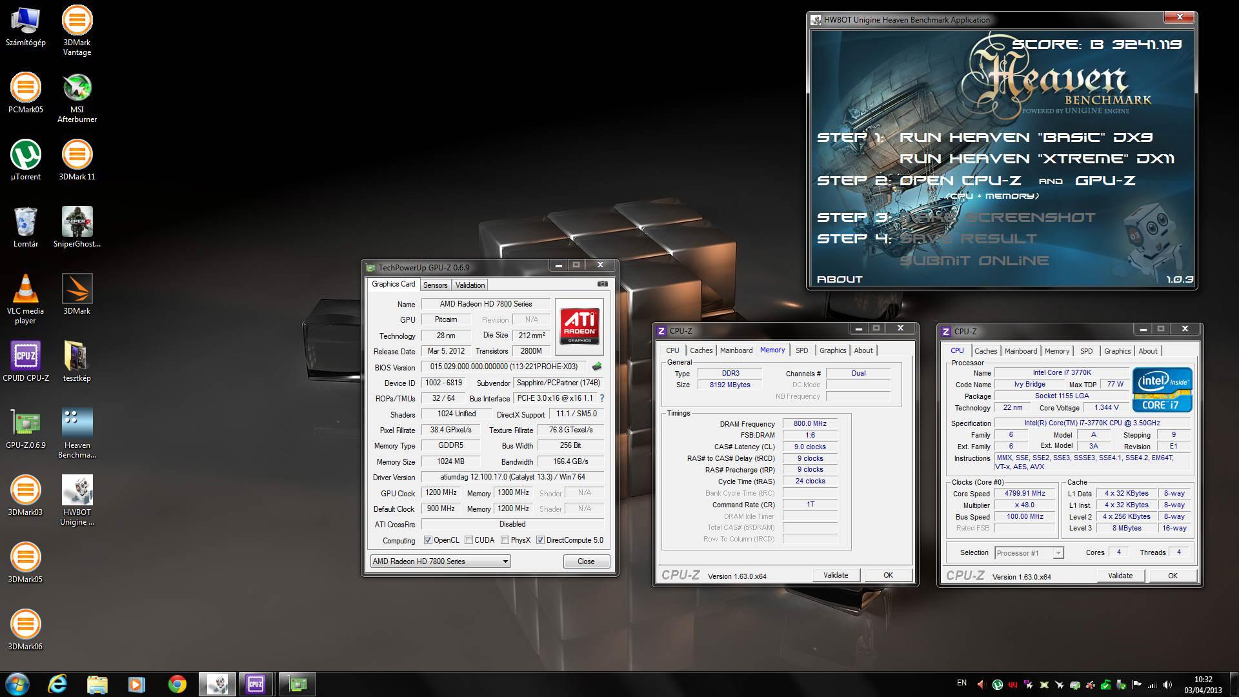
Task: Open the HWBOT Unigine desktop shortcut
Action: (x=77, y=501)
